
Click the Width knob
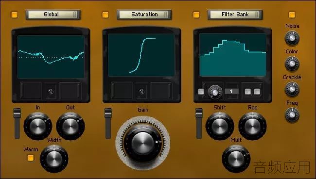54,159
